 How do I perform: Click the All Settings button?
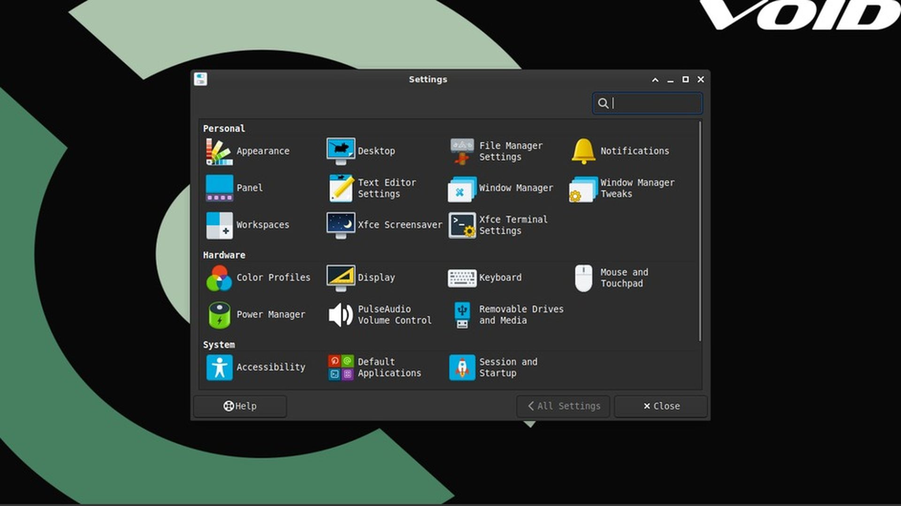563,406
